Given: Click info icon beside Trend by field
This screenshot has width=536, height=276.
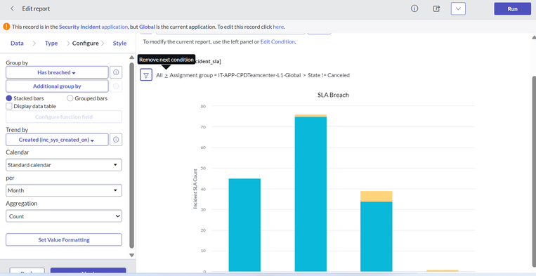Looking at the screenshot, I should point(116,140).
